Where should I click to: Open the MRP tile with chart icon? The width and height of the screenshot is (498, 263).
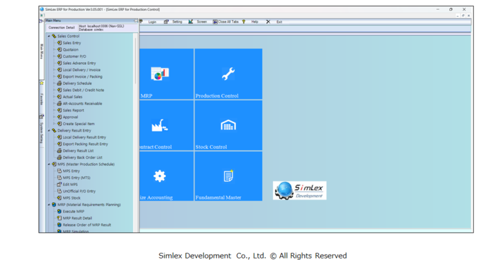coord(166,74)
